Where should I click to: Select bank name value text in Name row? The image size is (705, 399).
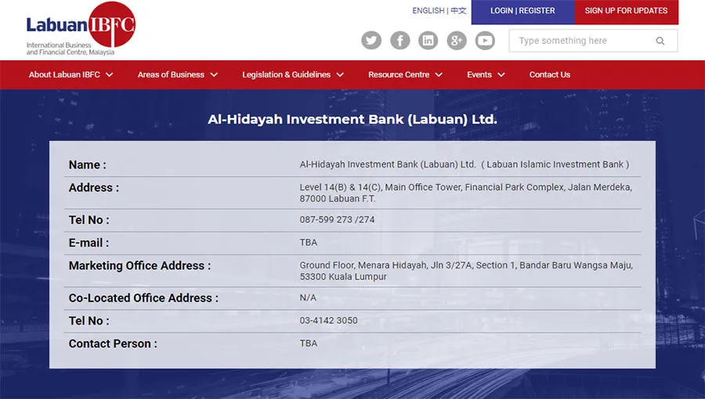click(465, 165)
